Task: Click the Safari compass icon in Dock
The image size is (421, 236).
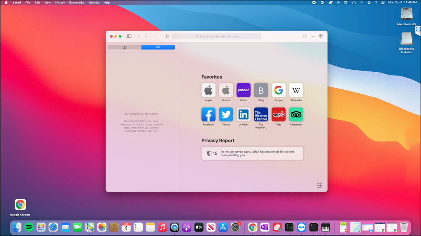Action: tap(53, 227)
